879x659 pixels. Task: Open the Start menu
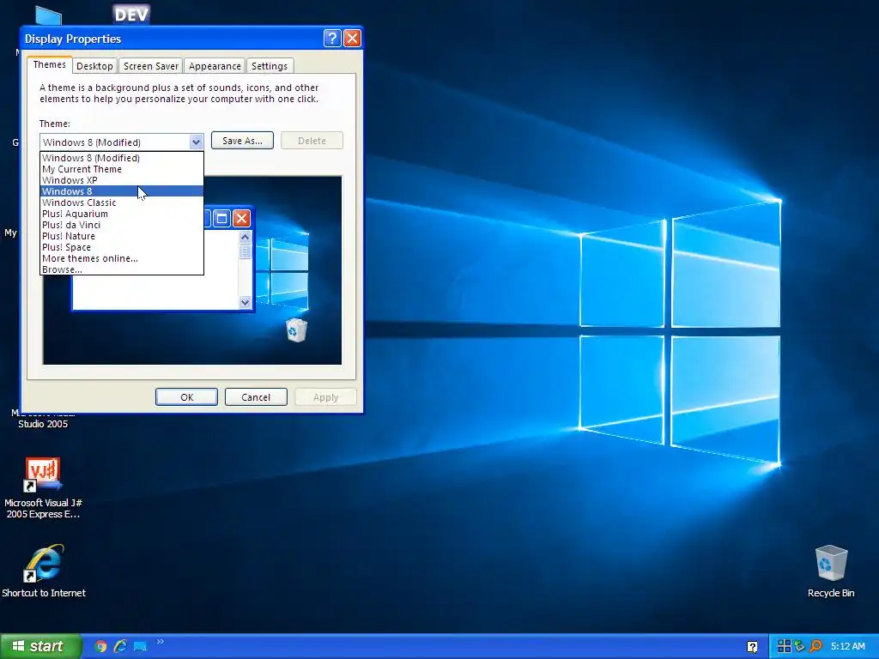40,646
